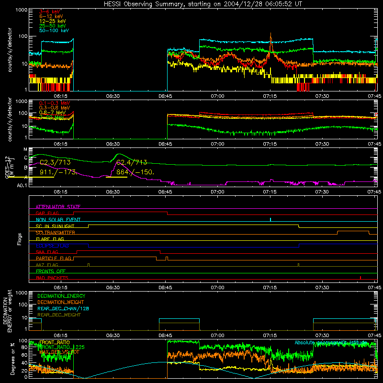Screen dimensions: 383x383
Task: Click the MAX_DET_VS_TOT legend label
Action: 59,352
